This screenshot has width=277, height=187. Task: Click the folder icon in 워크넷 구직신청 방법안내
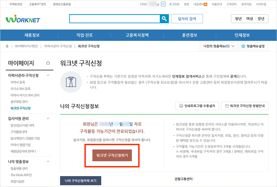[227, 106]
